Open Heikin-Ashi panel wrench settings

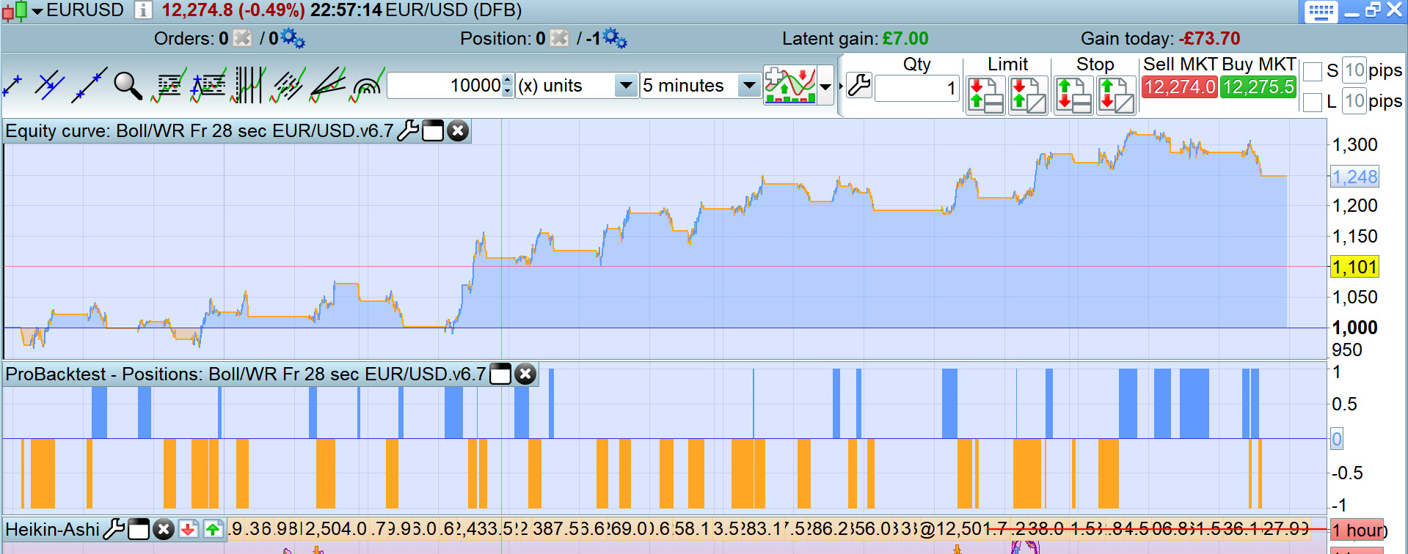click(114, 529)
